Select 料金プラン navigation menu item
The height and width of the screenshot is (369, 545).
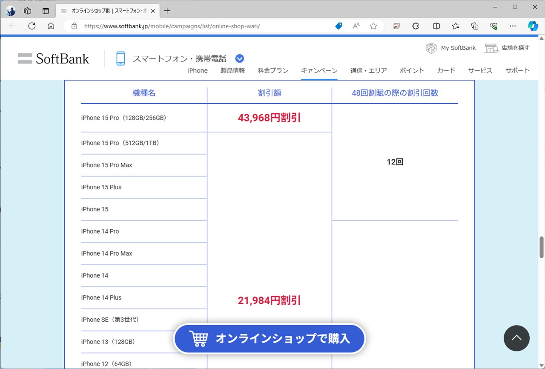pos(273,71)
